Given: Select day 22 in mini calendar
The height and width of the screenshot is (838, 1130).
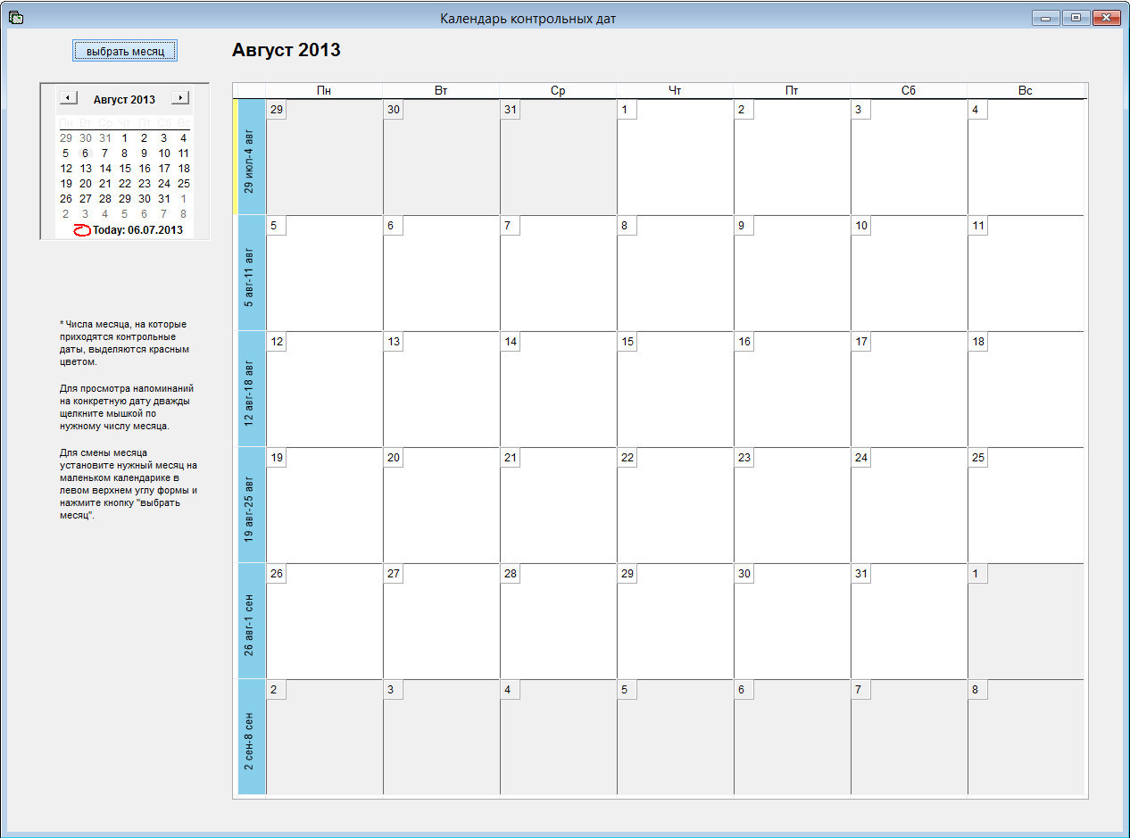Looking at the screenshot, I should [125, 183].
